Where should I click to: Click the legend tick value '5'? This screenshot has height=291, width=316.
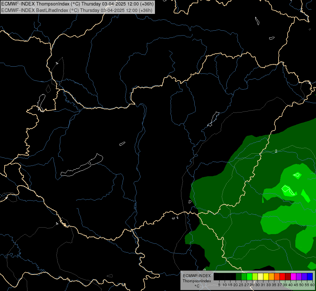coord(219,285)
